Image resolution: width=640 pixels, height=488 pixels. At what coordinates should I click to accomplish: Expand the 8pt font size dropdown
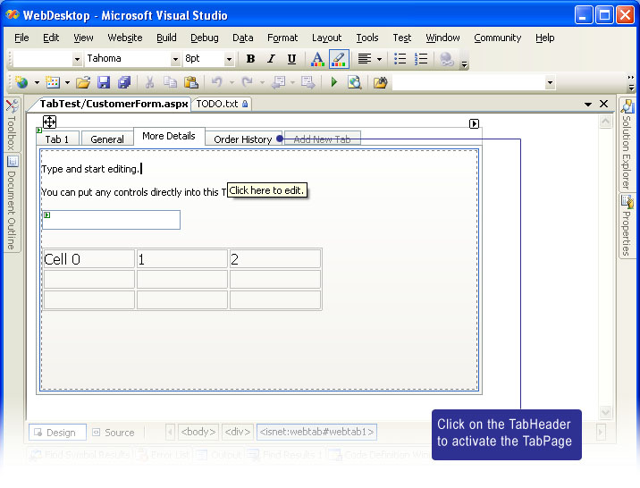click(x=229, y=59)
